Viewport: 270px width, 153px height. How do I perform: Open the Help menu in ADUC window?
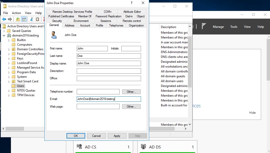tap(38, 13)
